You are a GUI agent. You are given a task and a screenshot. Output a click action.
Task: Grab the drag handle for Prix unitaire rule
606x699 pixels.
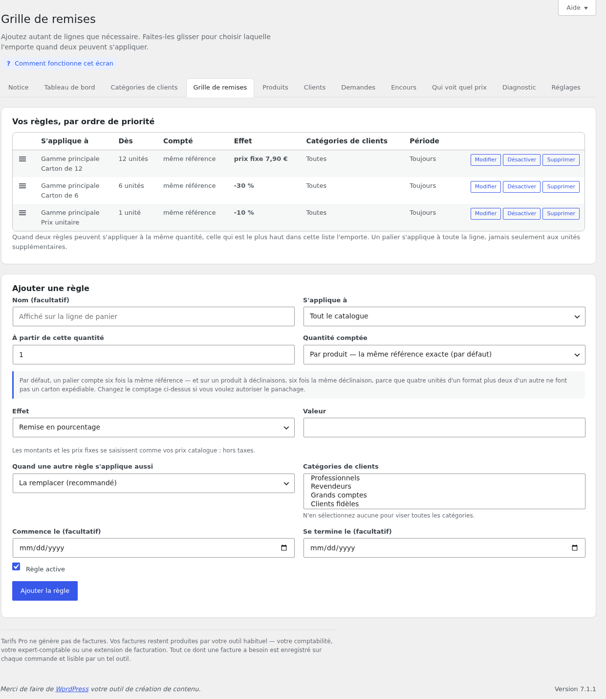pyautogui.click(x=22, y=213)
